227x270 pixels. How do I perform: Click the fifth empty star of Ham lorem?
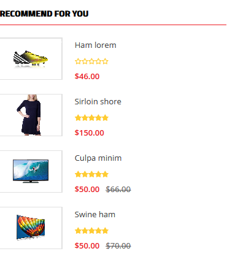(x=105, y=61)
